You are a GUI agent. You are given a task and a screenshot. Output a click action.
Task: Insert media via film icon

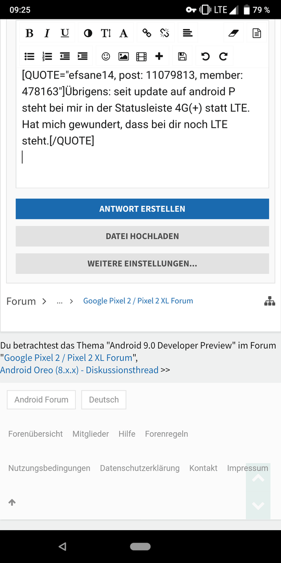(x=142, y=56)
